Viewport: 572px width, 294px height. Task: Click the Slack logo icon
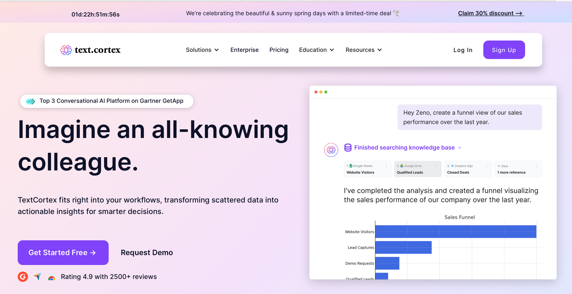(x=499, y=166)
